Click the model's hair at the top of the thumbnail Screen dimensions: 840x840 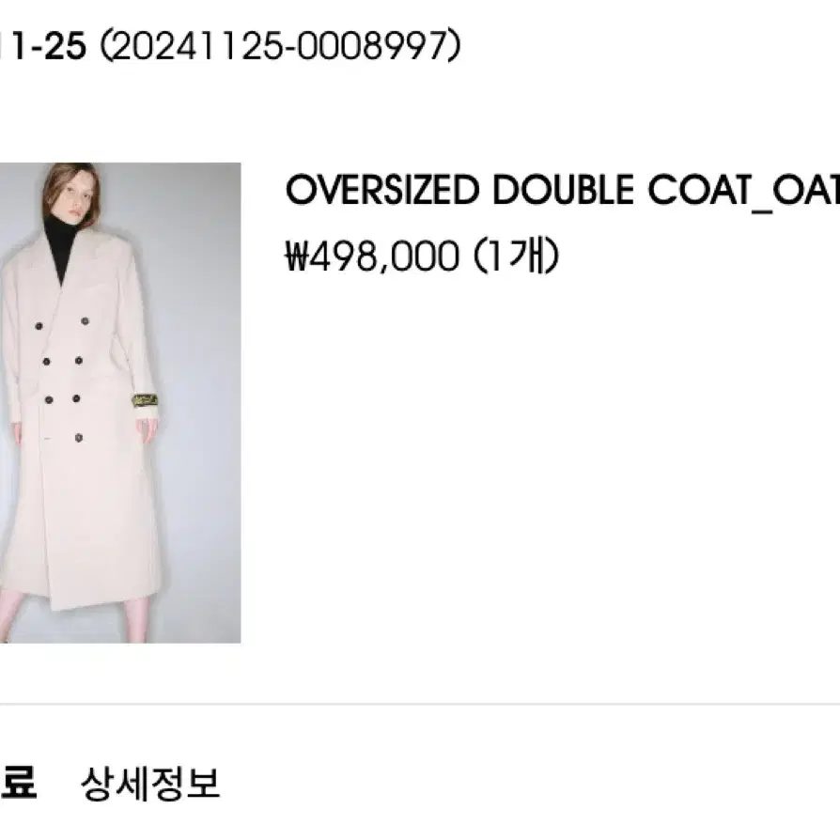[x=70, y=182]
